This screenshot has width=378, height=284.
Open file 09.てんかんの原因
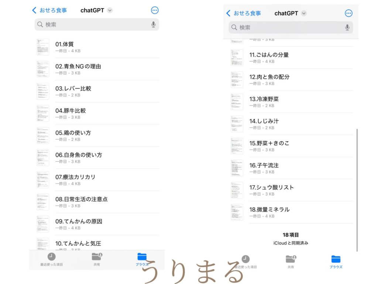97,224
